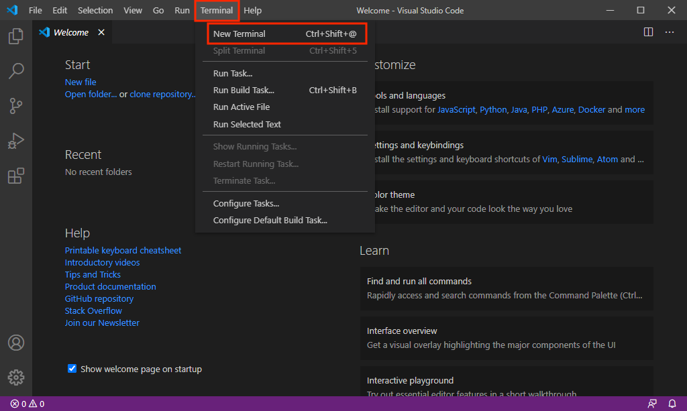Click the Python language link
687x411 pixels.
[x=493, y=109]
